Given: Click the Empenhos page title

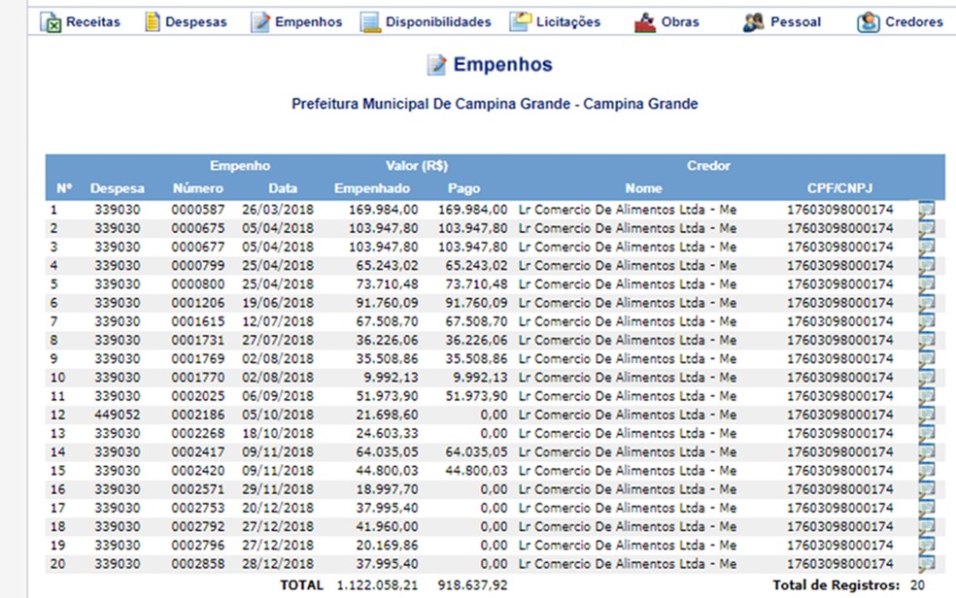Looking at the screenshot, I should point(502,64).
